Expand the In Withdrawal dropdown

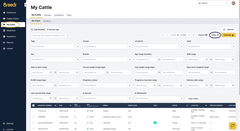[182, 98]
